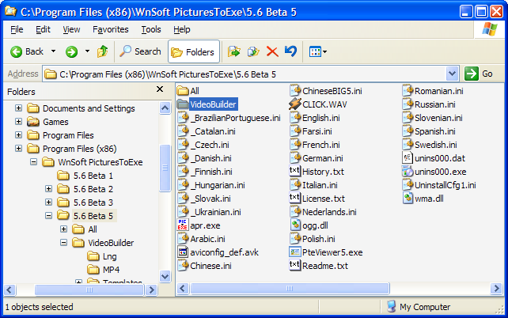Expand the Games tree node
This screenshot has width=508, height=318.
click(x=18, y=122)
